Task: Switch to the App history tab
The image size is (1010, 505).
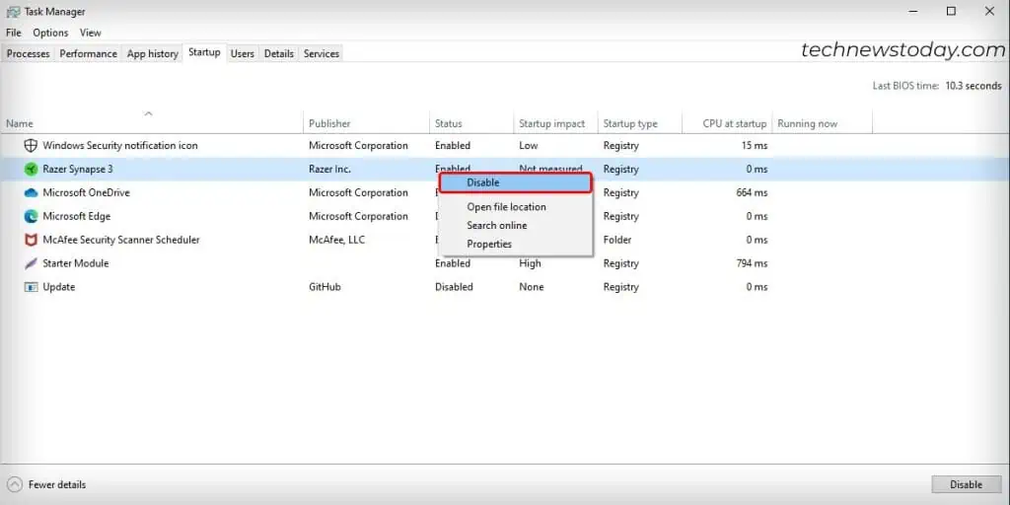Action: tap(152, 53)
